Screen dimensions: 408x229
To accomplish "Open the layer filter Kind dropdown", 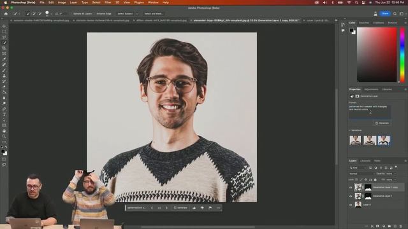I will pos(358,168).
